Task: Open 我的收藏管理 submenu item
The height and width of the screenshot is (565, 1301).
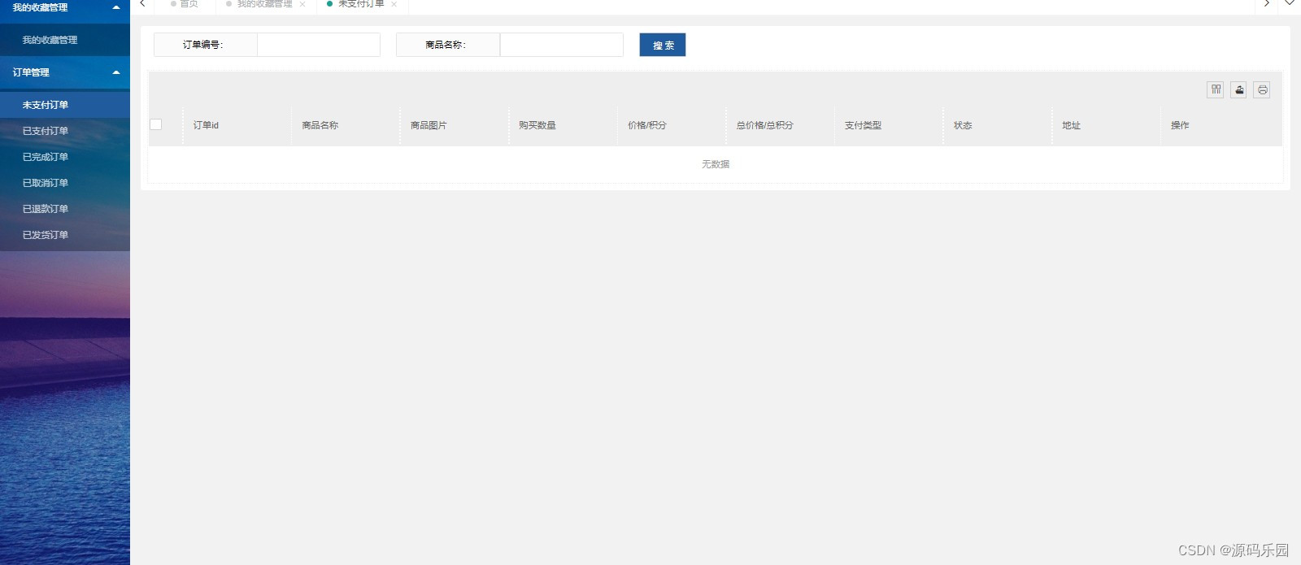Action: pyautogui.click(x=65, y=40)
